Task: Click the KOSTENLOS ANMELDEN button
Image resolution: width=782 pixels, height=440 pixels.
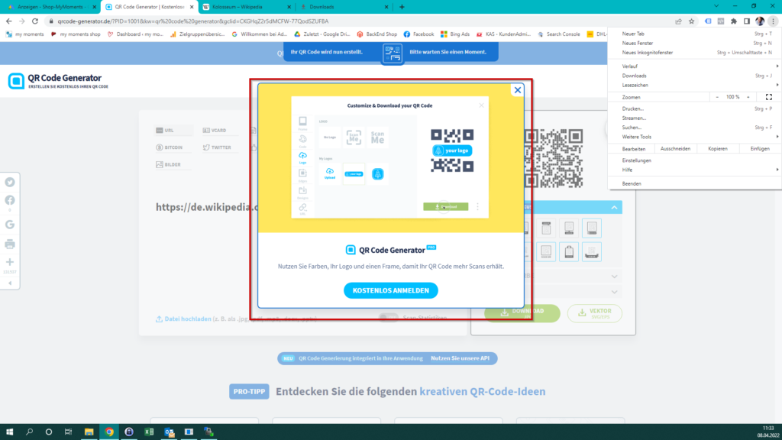Action: tap(390, 290)
